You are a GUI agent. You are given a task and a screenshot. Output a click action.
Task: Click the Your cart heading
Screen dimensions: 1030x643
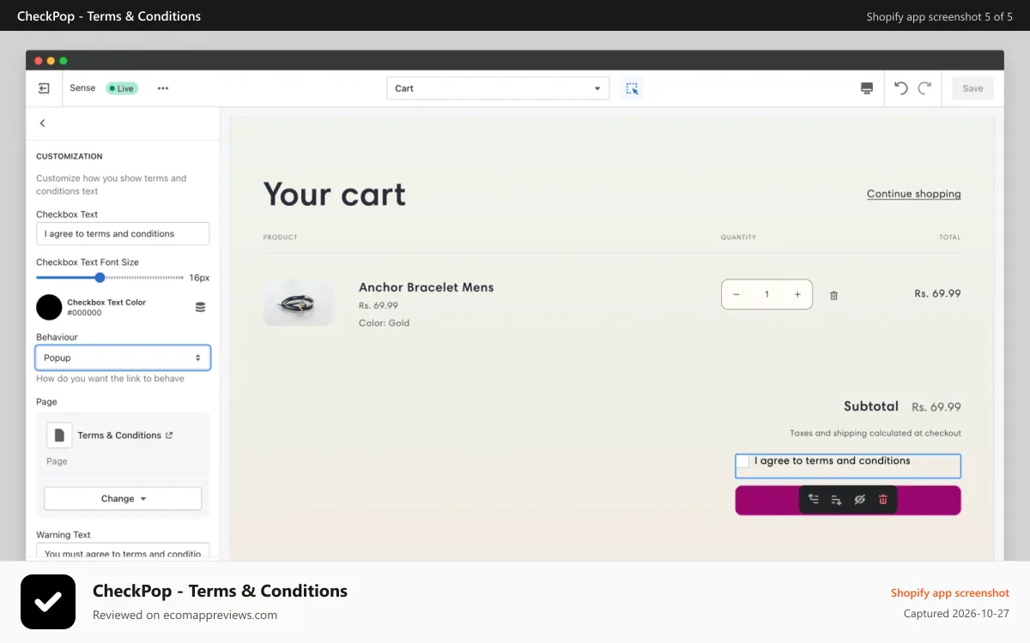[335, 194]
